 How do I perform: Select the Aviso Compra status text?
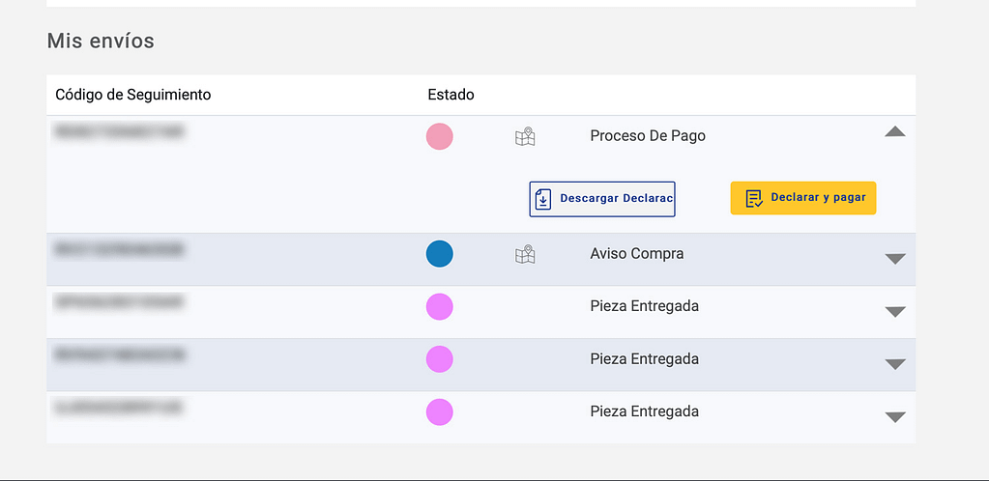[637, 253]
